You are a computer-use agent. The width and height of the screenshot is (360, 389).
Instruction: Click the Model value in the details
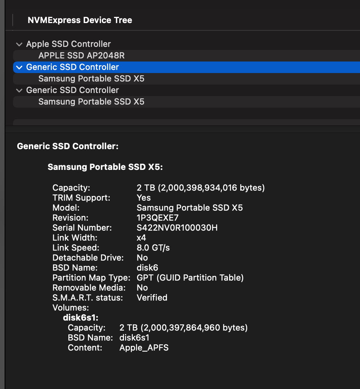pos(190,208)
